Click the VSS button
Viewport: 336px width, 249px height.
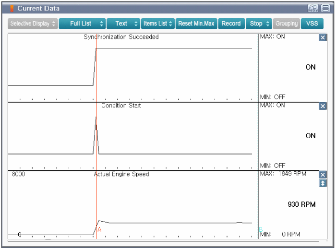(x=312, y=24)
